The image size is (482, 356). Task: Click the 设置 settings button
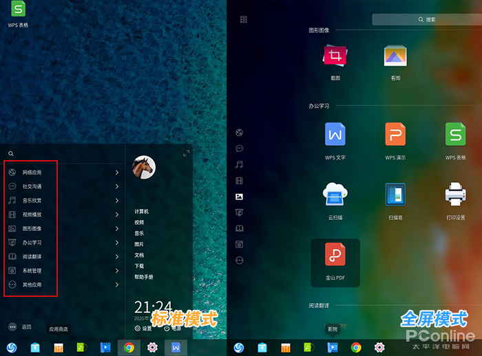pyautogui.click(x=143, y=329)
